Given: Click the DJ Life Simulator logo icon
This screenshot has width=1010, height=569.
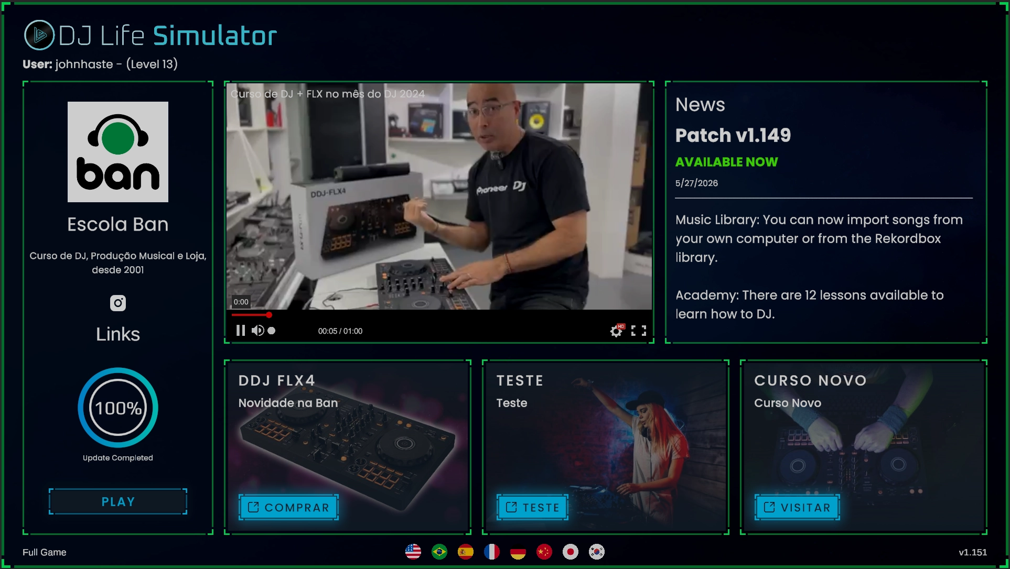Looking at the screenshot, I should 39,35.
